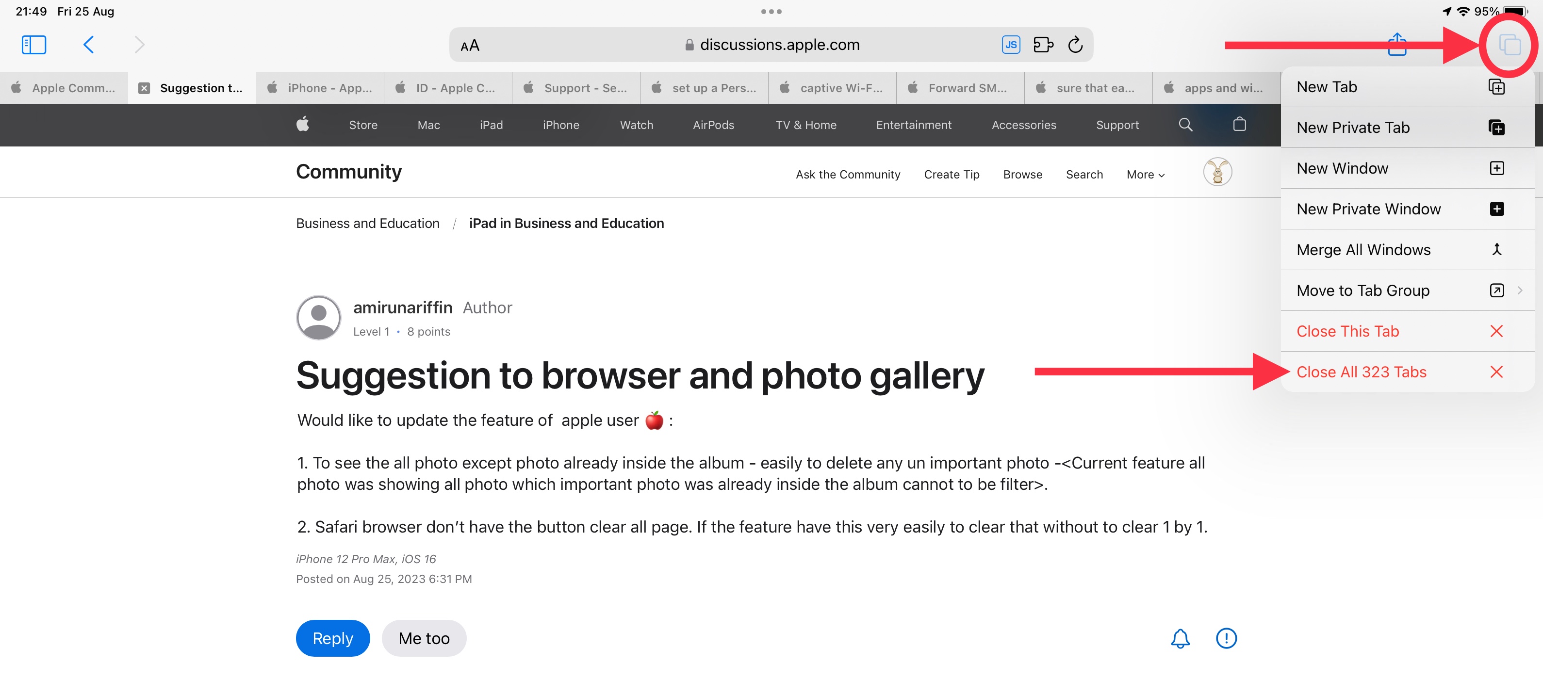Go back to previous page

89,45
